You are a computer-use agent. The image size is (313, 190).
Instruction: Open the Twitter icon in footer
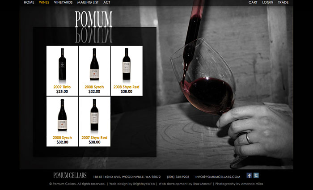tap(256, 175)
